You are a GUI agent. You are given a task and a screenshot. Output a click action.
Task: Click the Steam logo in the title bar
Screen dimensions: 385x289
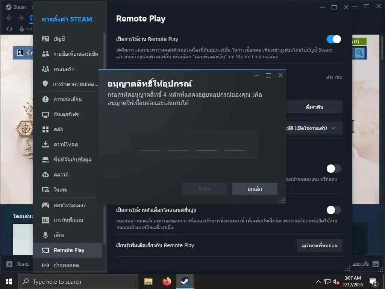pyautogui.click(x=9, y=7)
